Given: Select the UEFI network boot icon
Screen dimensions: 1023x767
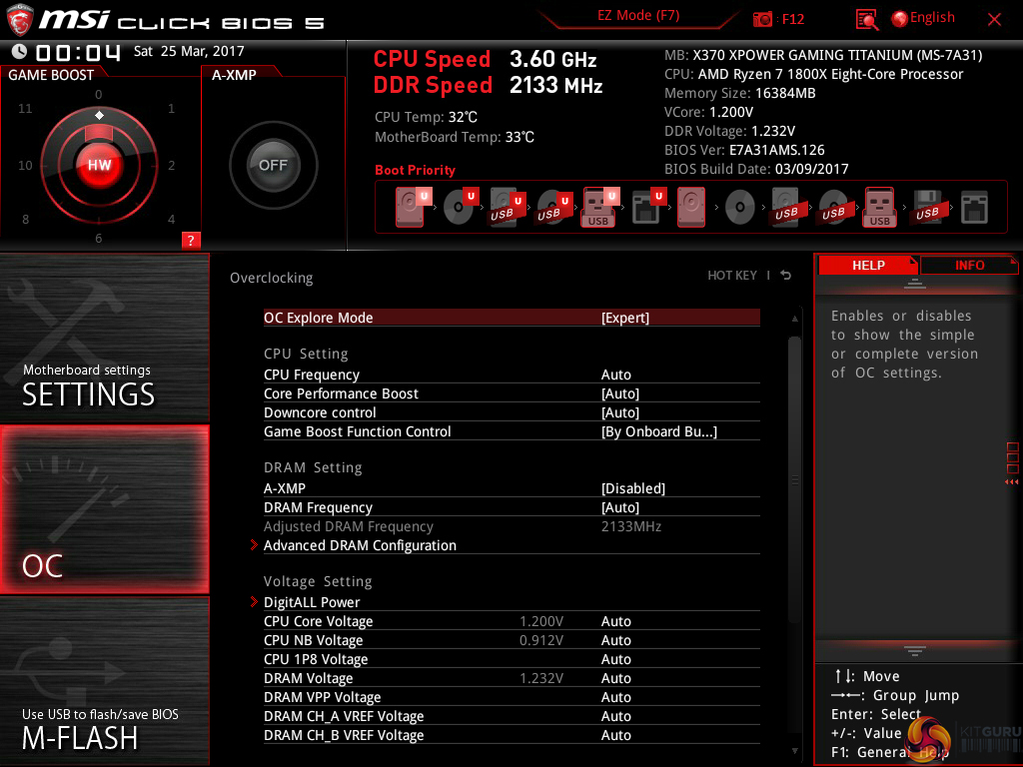Looking at the screenshot, I should coord(648,207).
